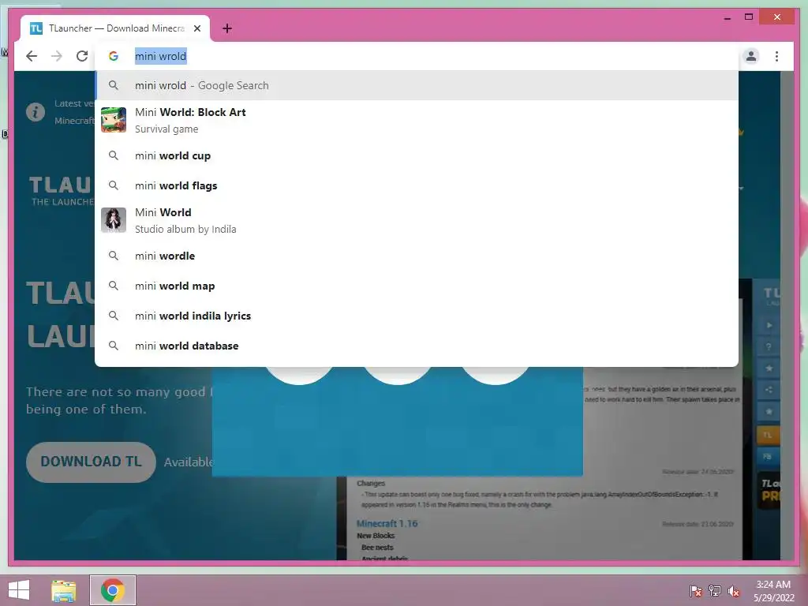This screenshot has width=808, height=606.
Task: Click the muted volume tray icon
Action: [x=734, y=590]
